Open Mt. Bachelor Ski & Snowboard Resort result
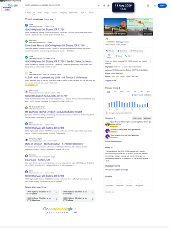 (x=53, y=112)
